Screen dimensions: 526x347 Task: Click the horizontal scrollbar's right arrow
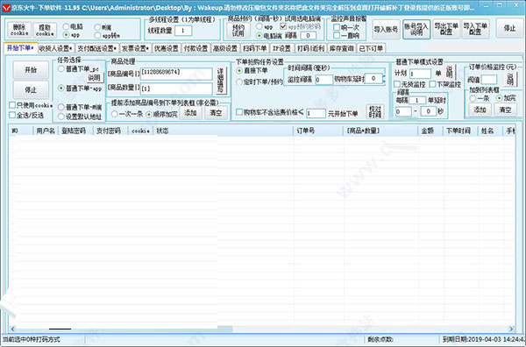pyautogui.click(x=512, y=329)
